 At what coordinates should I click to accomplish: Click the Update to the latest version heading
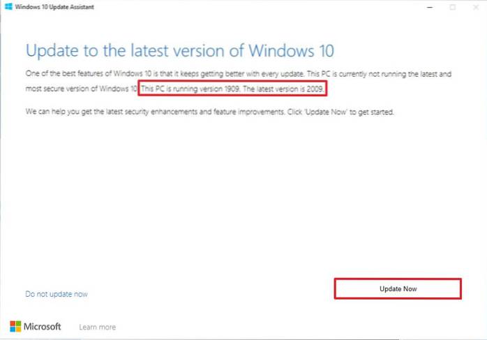(180, 51)
